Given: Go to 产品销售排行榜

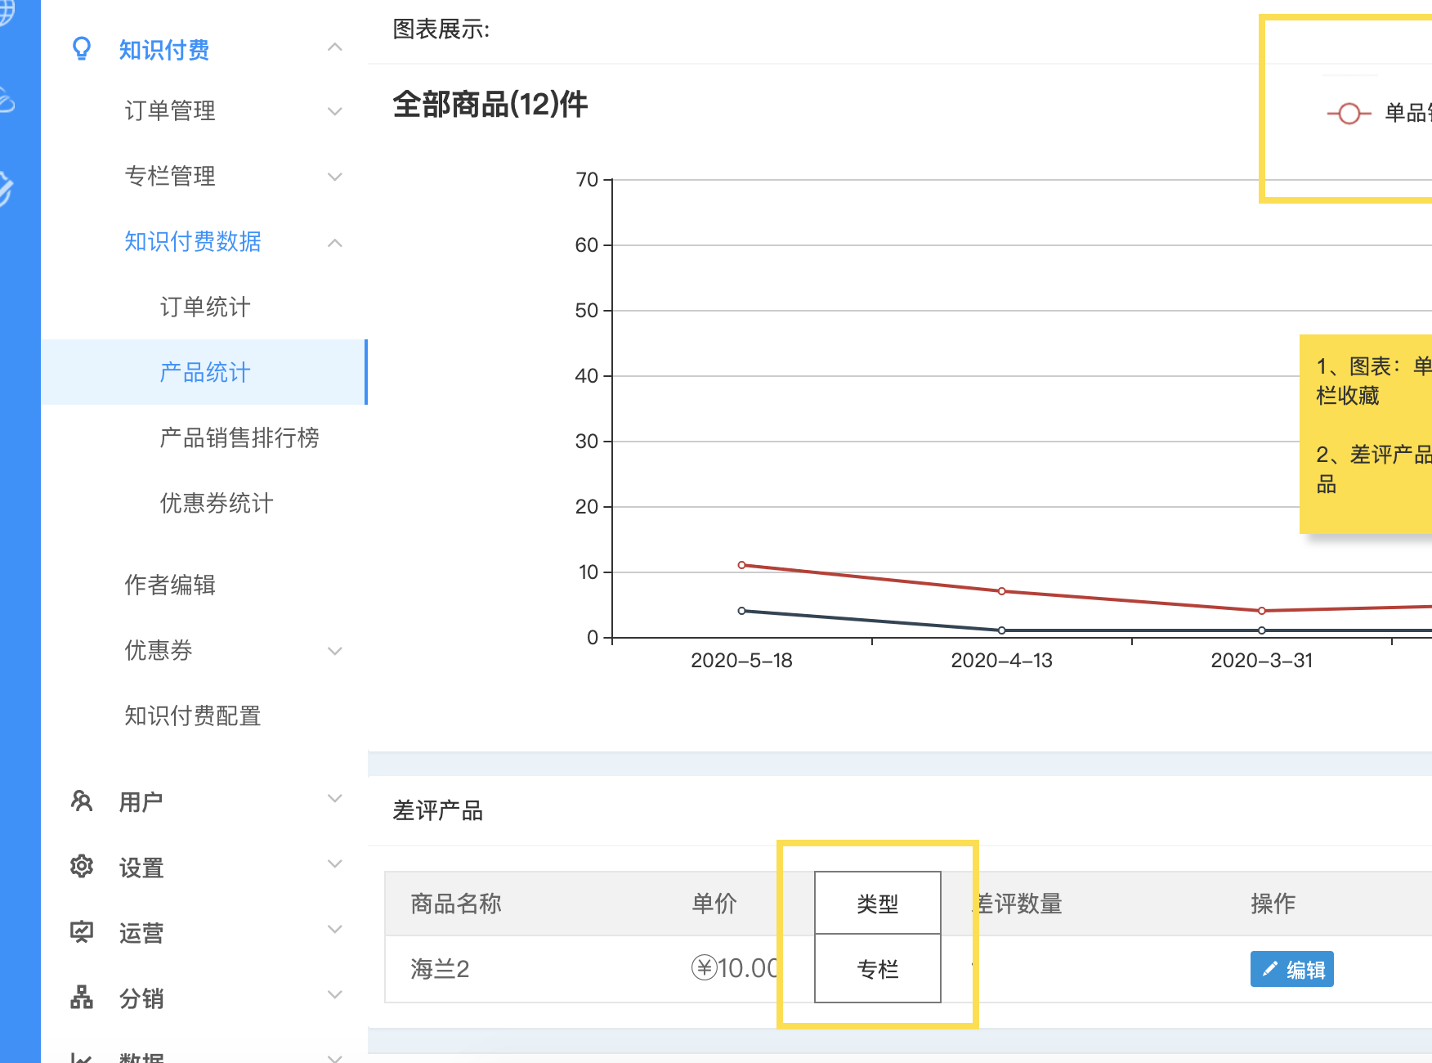Looking at the screenshot, I should pyautogui.click(x=239, y=437).
